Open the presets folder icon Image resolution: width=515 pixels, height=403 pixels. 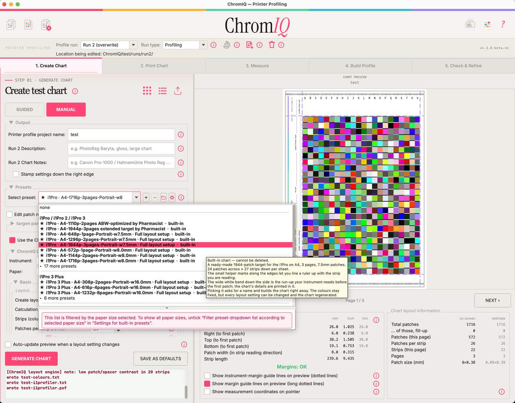[163, 197]
